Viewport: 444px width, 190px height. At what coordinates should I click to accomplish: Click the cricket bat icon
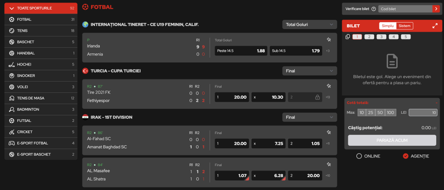pos(12,132)
